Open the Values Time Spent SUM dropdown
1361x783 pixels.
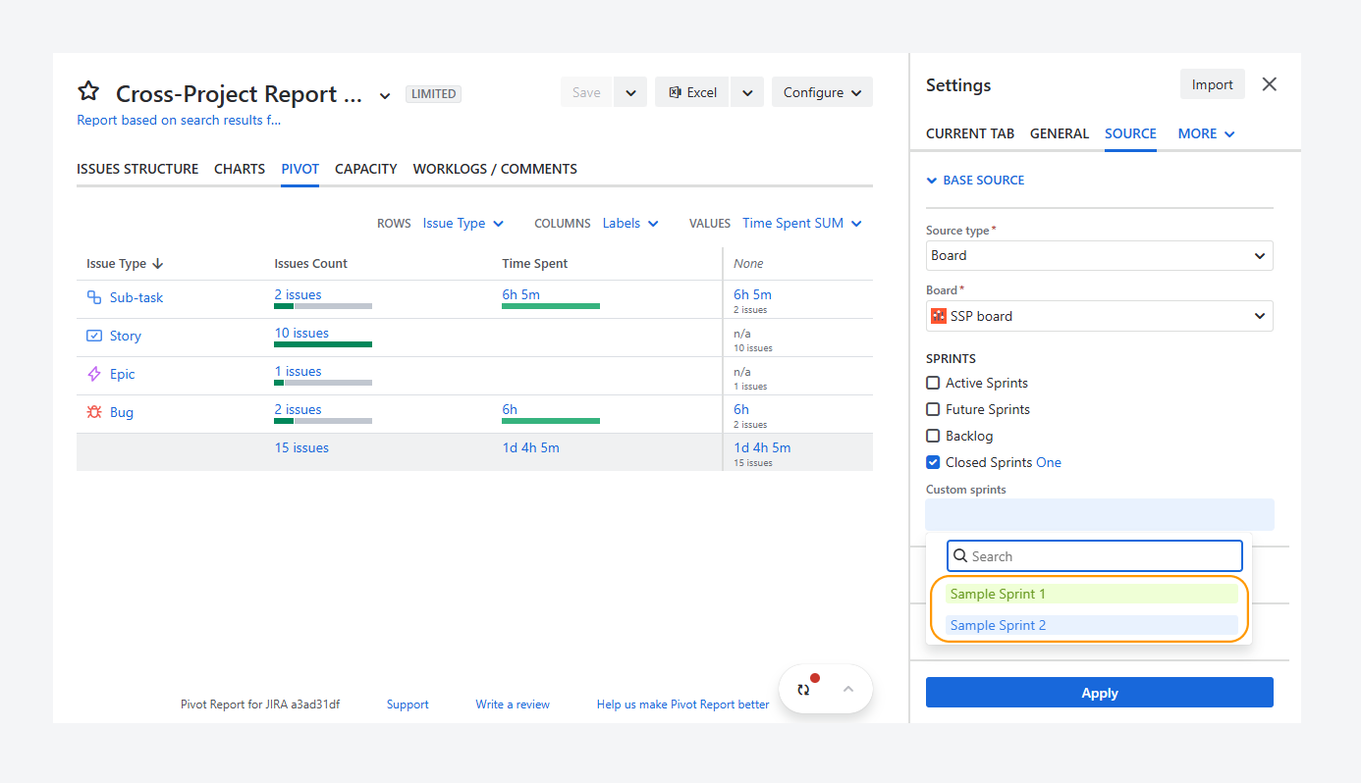click(802, 223)
